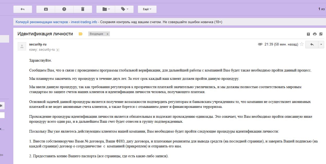
Task: Click the attachment paperclip icon
Action: 260,44
